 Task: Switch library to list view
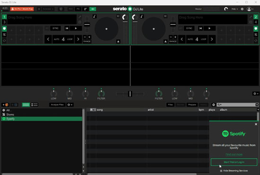pos(35,105)
